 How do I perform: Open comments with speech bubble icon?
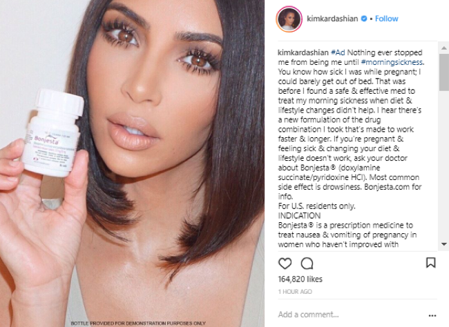pyautogui.click(x=307, y=264)
